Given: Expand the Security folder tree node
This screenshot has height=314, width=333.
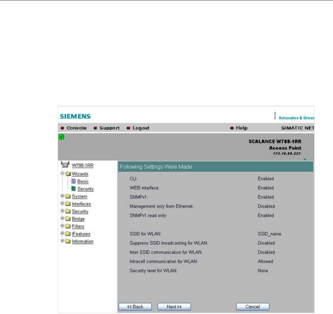Looking at the screenshot, I should coord(62,211).
